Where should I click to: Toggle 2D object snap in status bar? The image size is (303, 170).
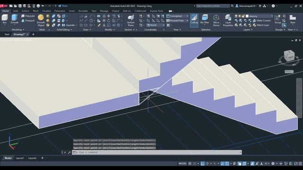(227, 163)
